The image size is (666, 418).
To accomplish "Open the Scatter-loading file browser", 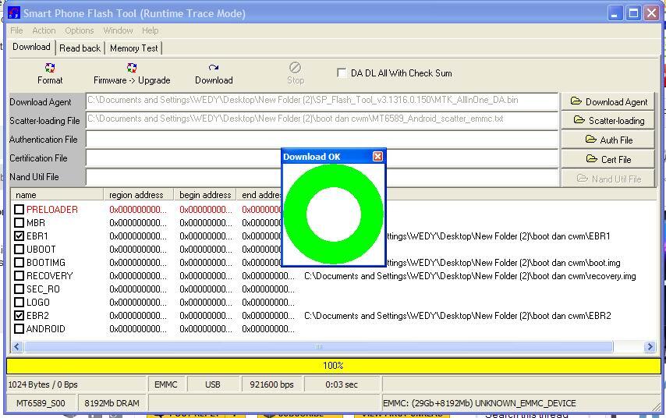I will click(x=608, y=120).
